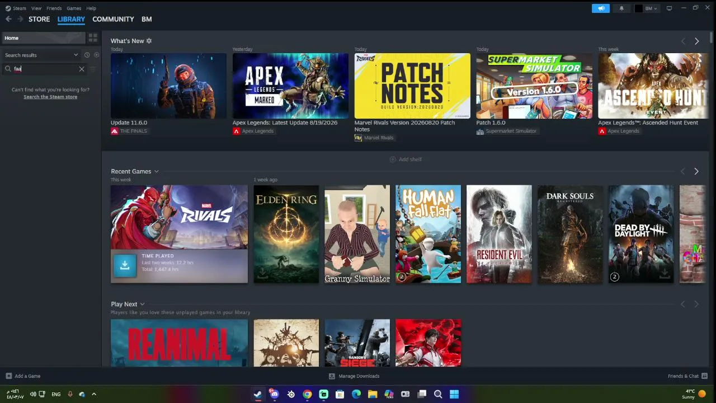The image size is (716, 403).
Task: Open Google Chrome from the taskbar
Action: [x=307, y=394]
